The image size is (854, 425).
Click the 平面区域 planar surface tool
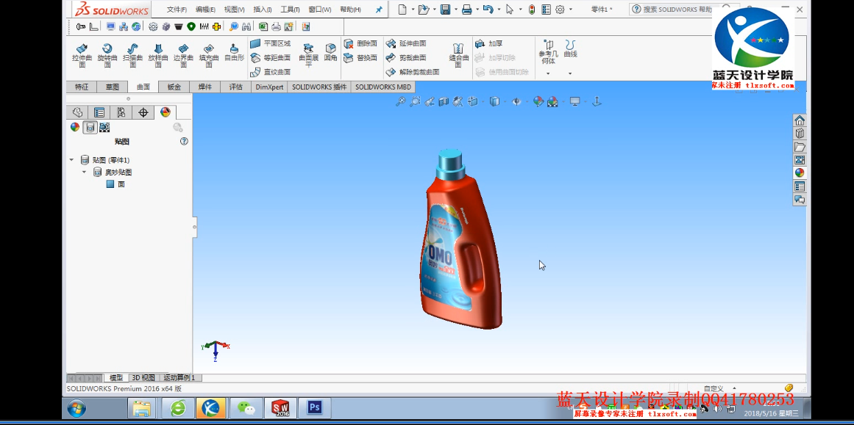[x=271, y=43]
